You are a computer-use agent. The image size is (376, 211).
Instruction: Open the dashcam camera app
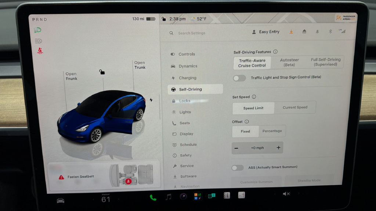tap(183, 197)
